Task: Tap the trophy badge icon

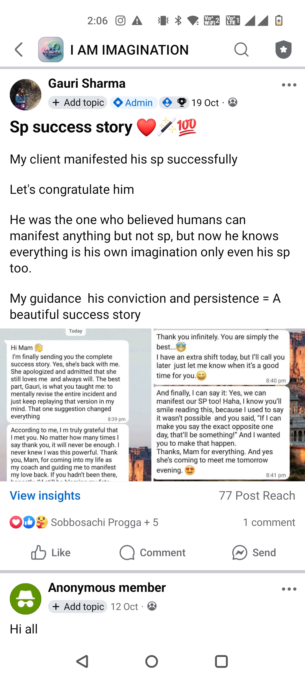Action: pyautogui.click(x=182, y=102)
